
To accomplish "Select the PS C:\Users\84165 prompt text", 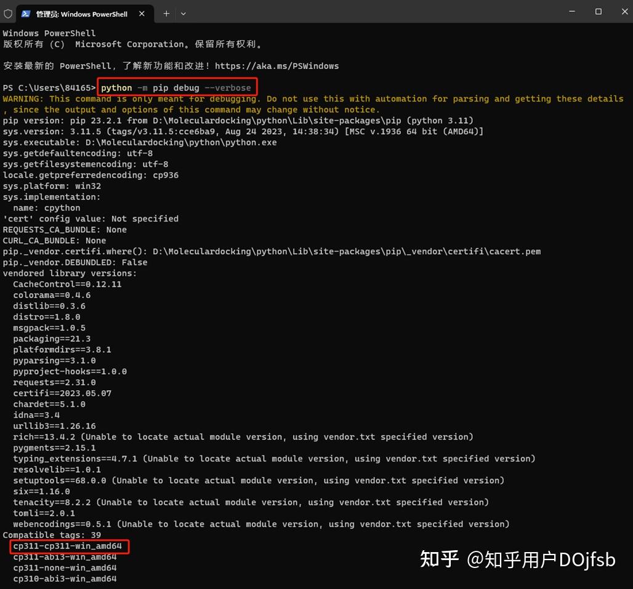I will point(48,87).
